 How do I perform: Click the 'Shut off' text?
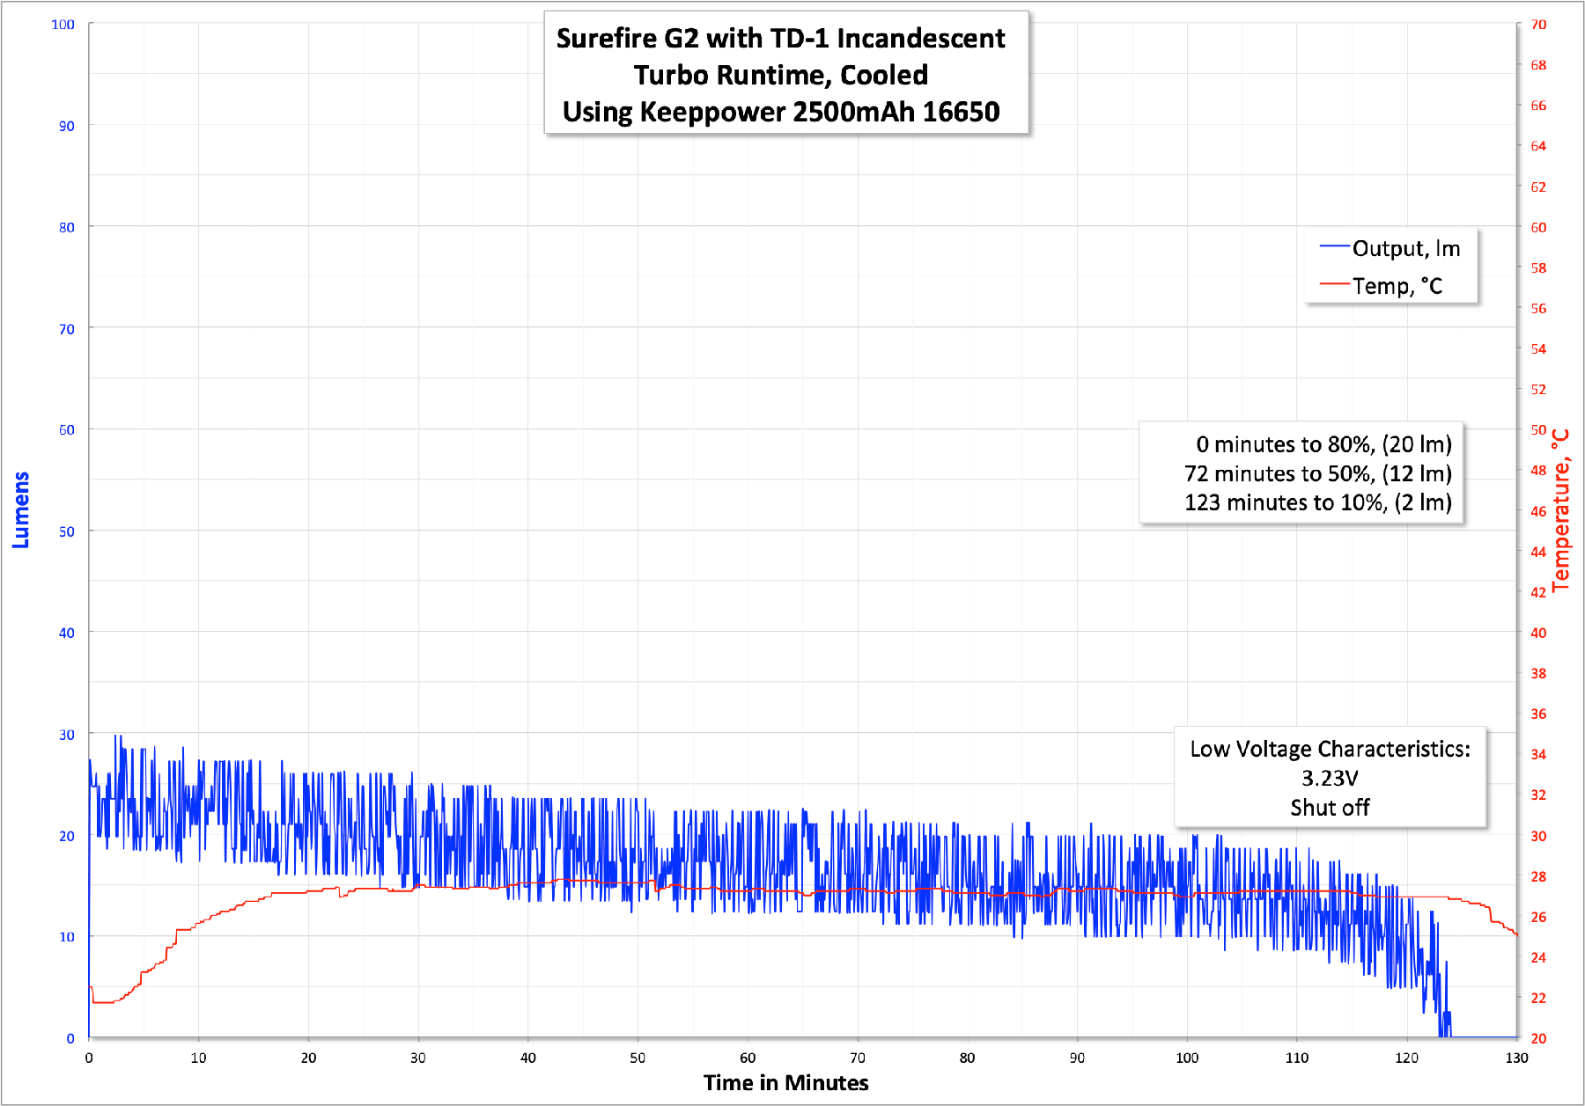1330,808
